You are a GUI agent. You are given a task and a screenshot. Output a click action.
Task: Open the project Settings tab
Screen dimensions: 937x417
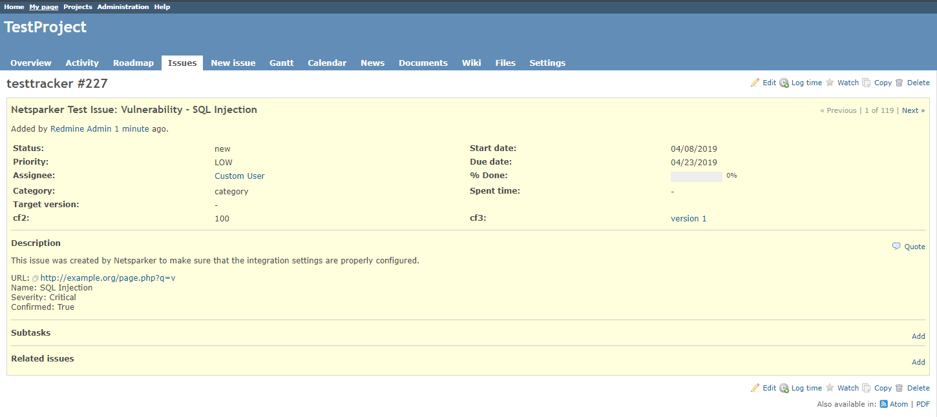(x=547, y=63)
